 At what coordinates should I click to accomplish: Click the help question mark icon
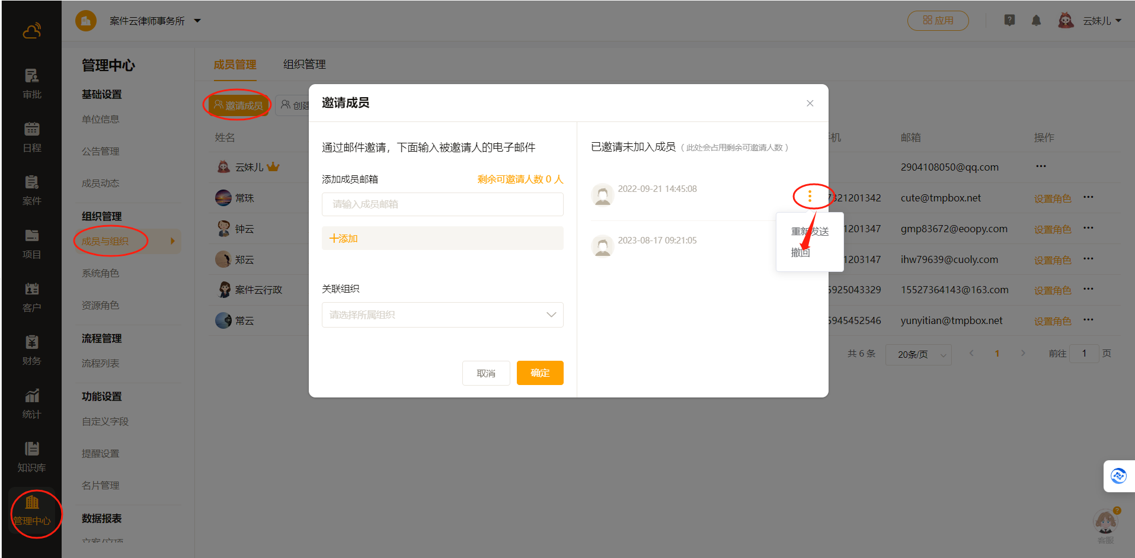coord(1009,21)
